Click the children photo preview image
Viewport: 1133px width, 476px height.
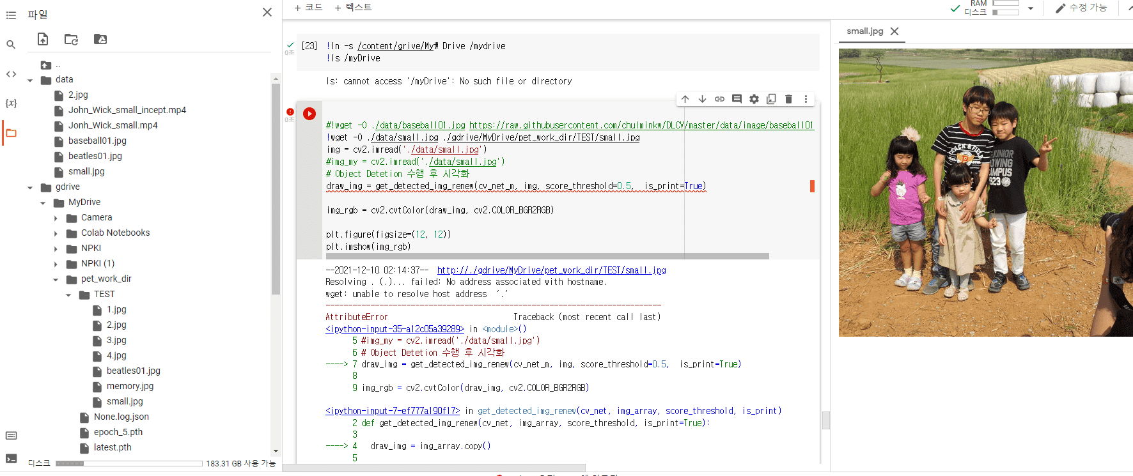click(985, 193)
